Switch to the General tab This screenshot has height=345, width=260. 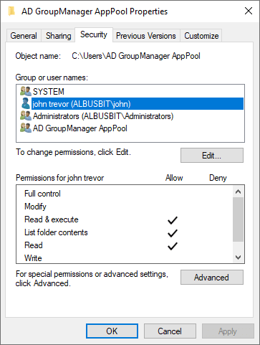pos(24,36)
